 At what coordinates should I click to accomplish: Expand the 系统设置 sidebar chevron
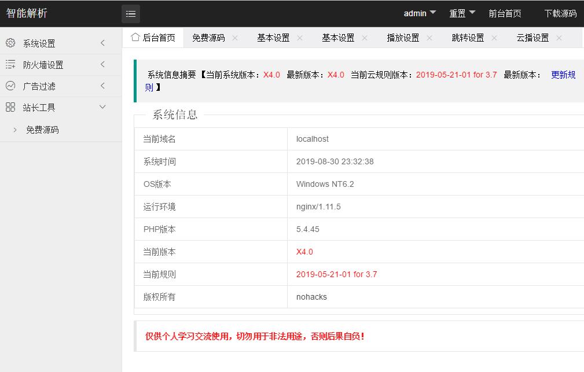103,43
